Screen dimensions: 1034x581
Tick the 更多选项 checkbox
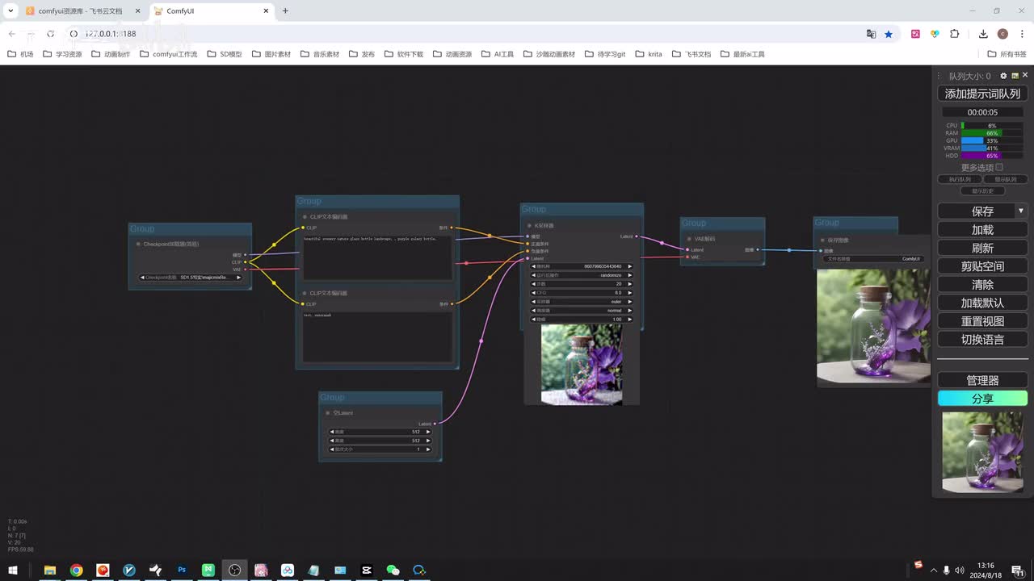(999, 167)
